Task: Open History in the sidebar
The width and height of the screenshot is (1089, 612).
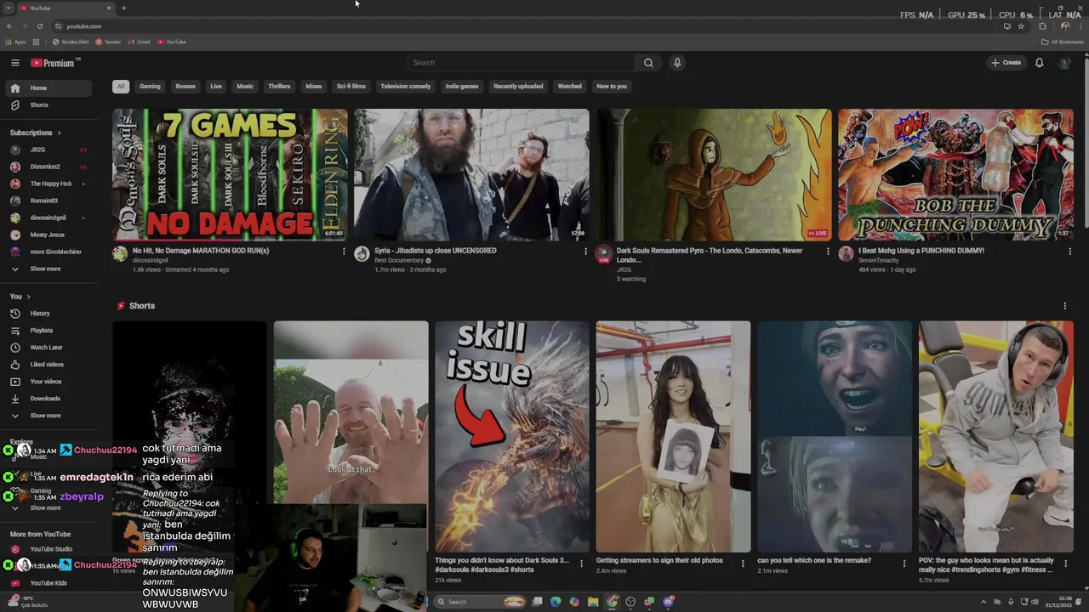Action: (x=48, y=314)
